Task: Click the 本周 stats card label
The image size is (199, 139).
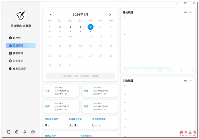Action: [x=47, y=106]
